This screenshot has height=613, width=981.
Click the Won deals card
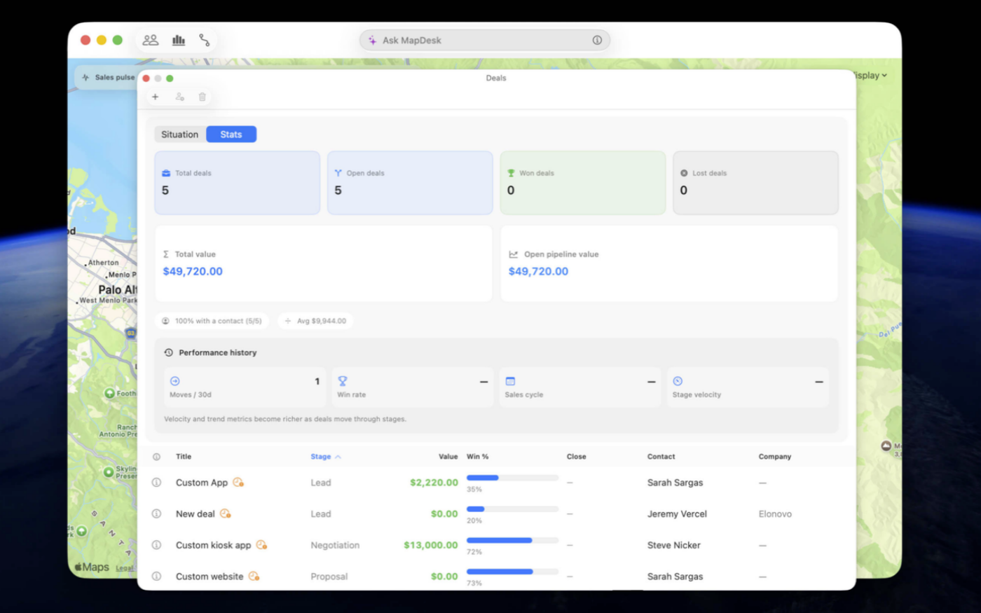(583, 183)
